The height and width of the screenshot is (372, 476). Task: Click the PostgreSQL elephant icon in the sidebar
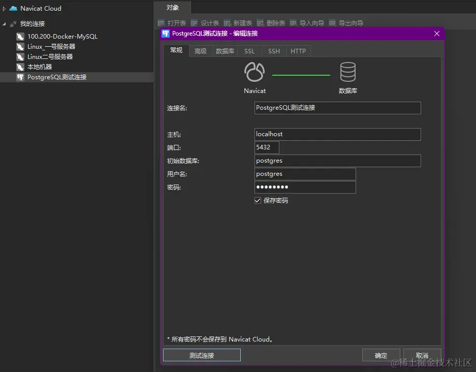20,77
